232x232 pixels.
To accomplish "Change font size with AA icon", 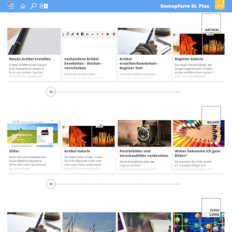I will pyautogui.click(x=44, y=6).
